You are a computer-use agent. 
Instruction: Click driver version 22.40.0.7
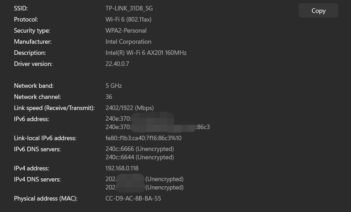(x=117, y=64)
